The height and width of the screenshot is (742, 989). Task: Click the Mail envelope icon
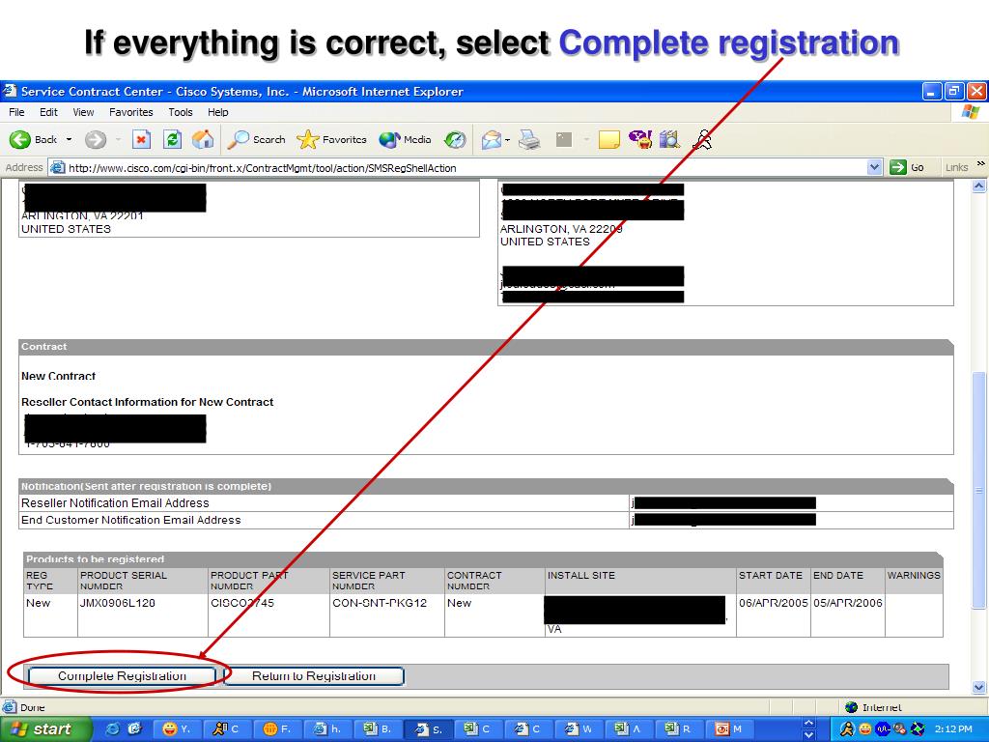tap(492, 139)
